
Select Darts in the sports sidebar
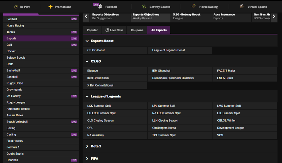coord(41,64)
